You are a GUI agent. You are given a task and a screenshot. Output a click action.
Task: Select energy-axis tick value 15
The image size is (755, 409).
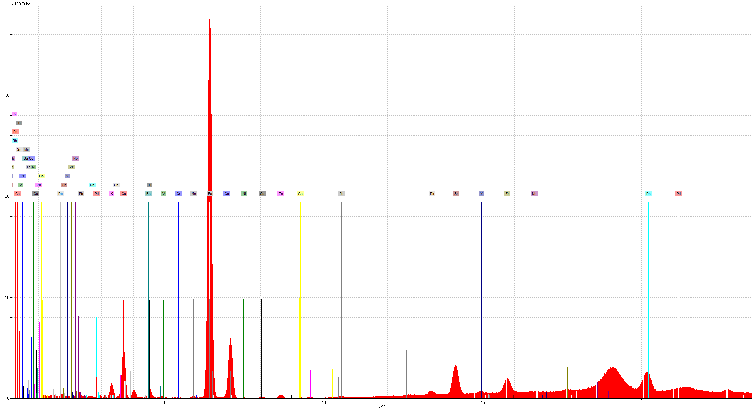[483, 403]
